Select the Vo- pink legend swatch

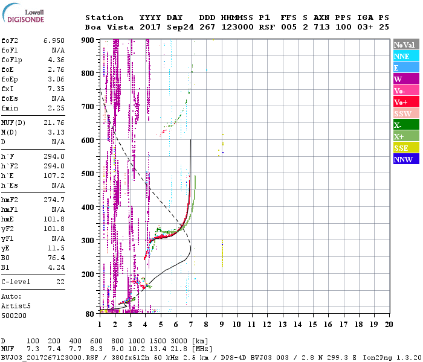coord(406,91)
